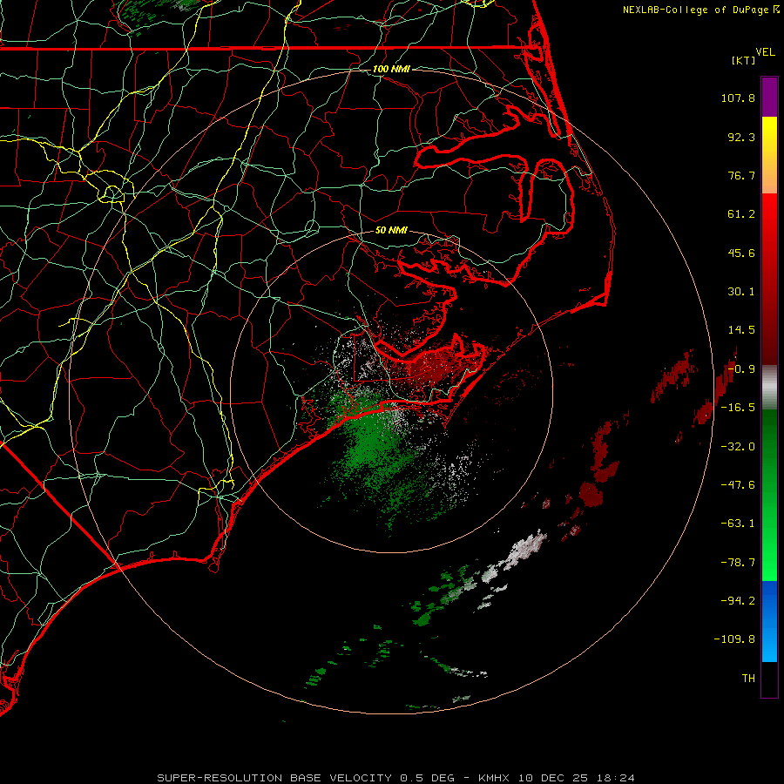Click the 107.8 velocity scale value

pos(738,98)
